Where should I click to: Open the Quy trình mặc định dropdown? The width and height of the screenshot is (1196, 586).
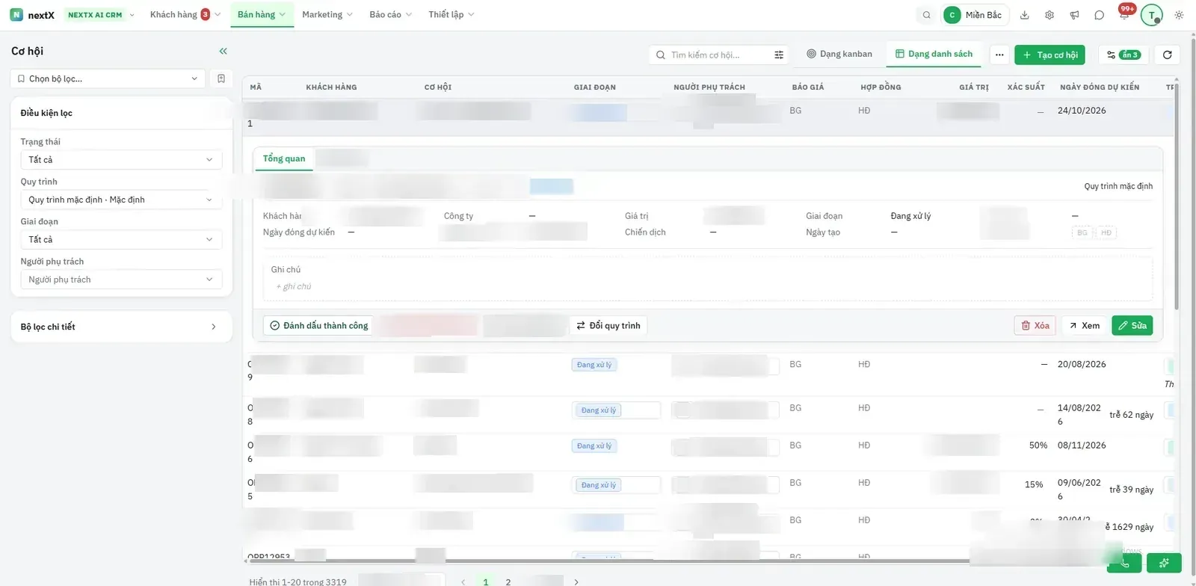tap(121, 200)
